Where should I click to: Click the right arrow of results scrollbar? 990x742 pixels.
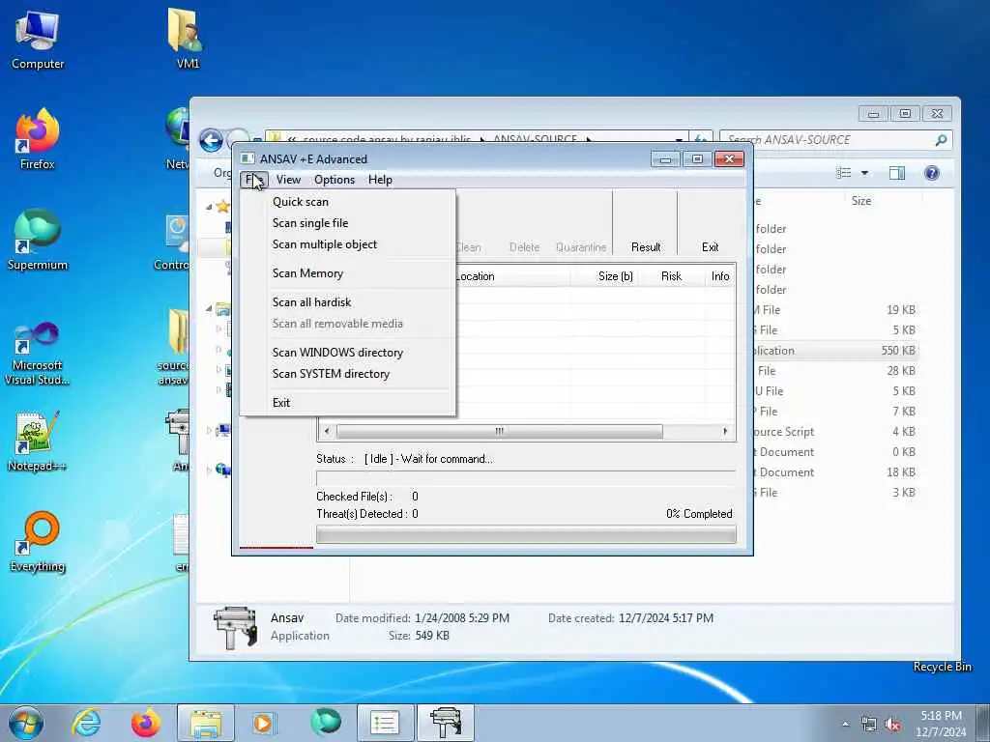coord(725,432)
